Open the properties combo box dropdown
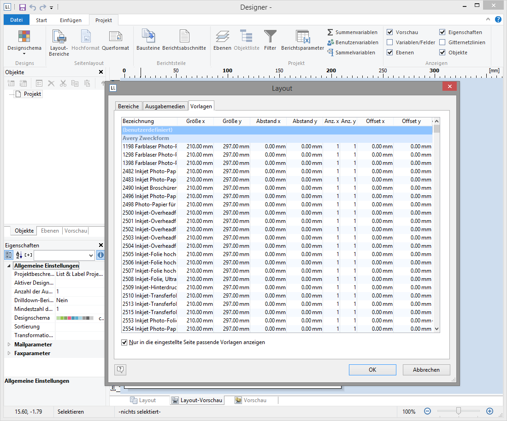Viewport: 507px width, 421px height. 91,255
